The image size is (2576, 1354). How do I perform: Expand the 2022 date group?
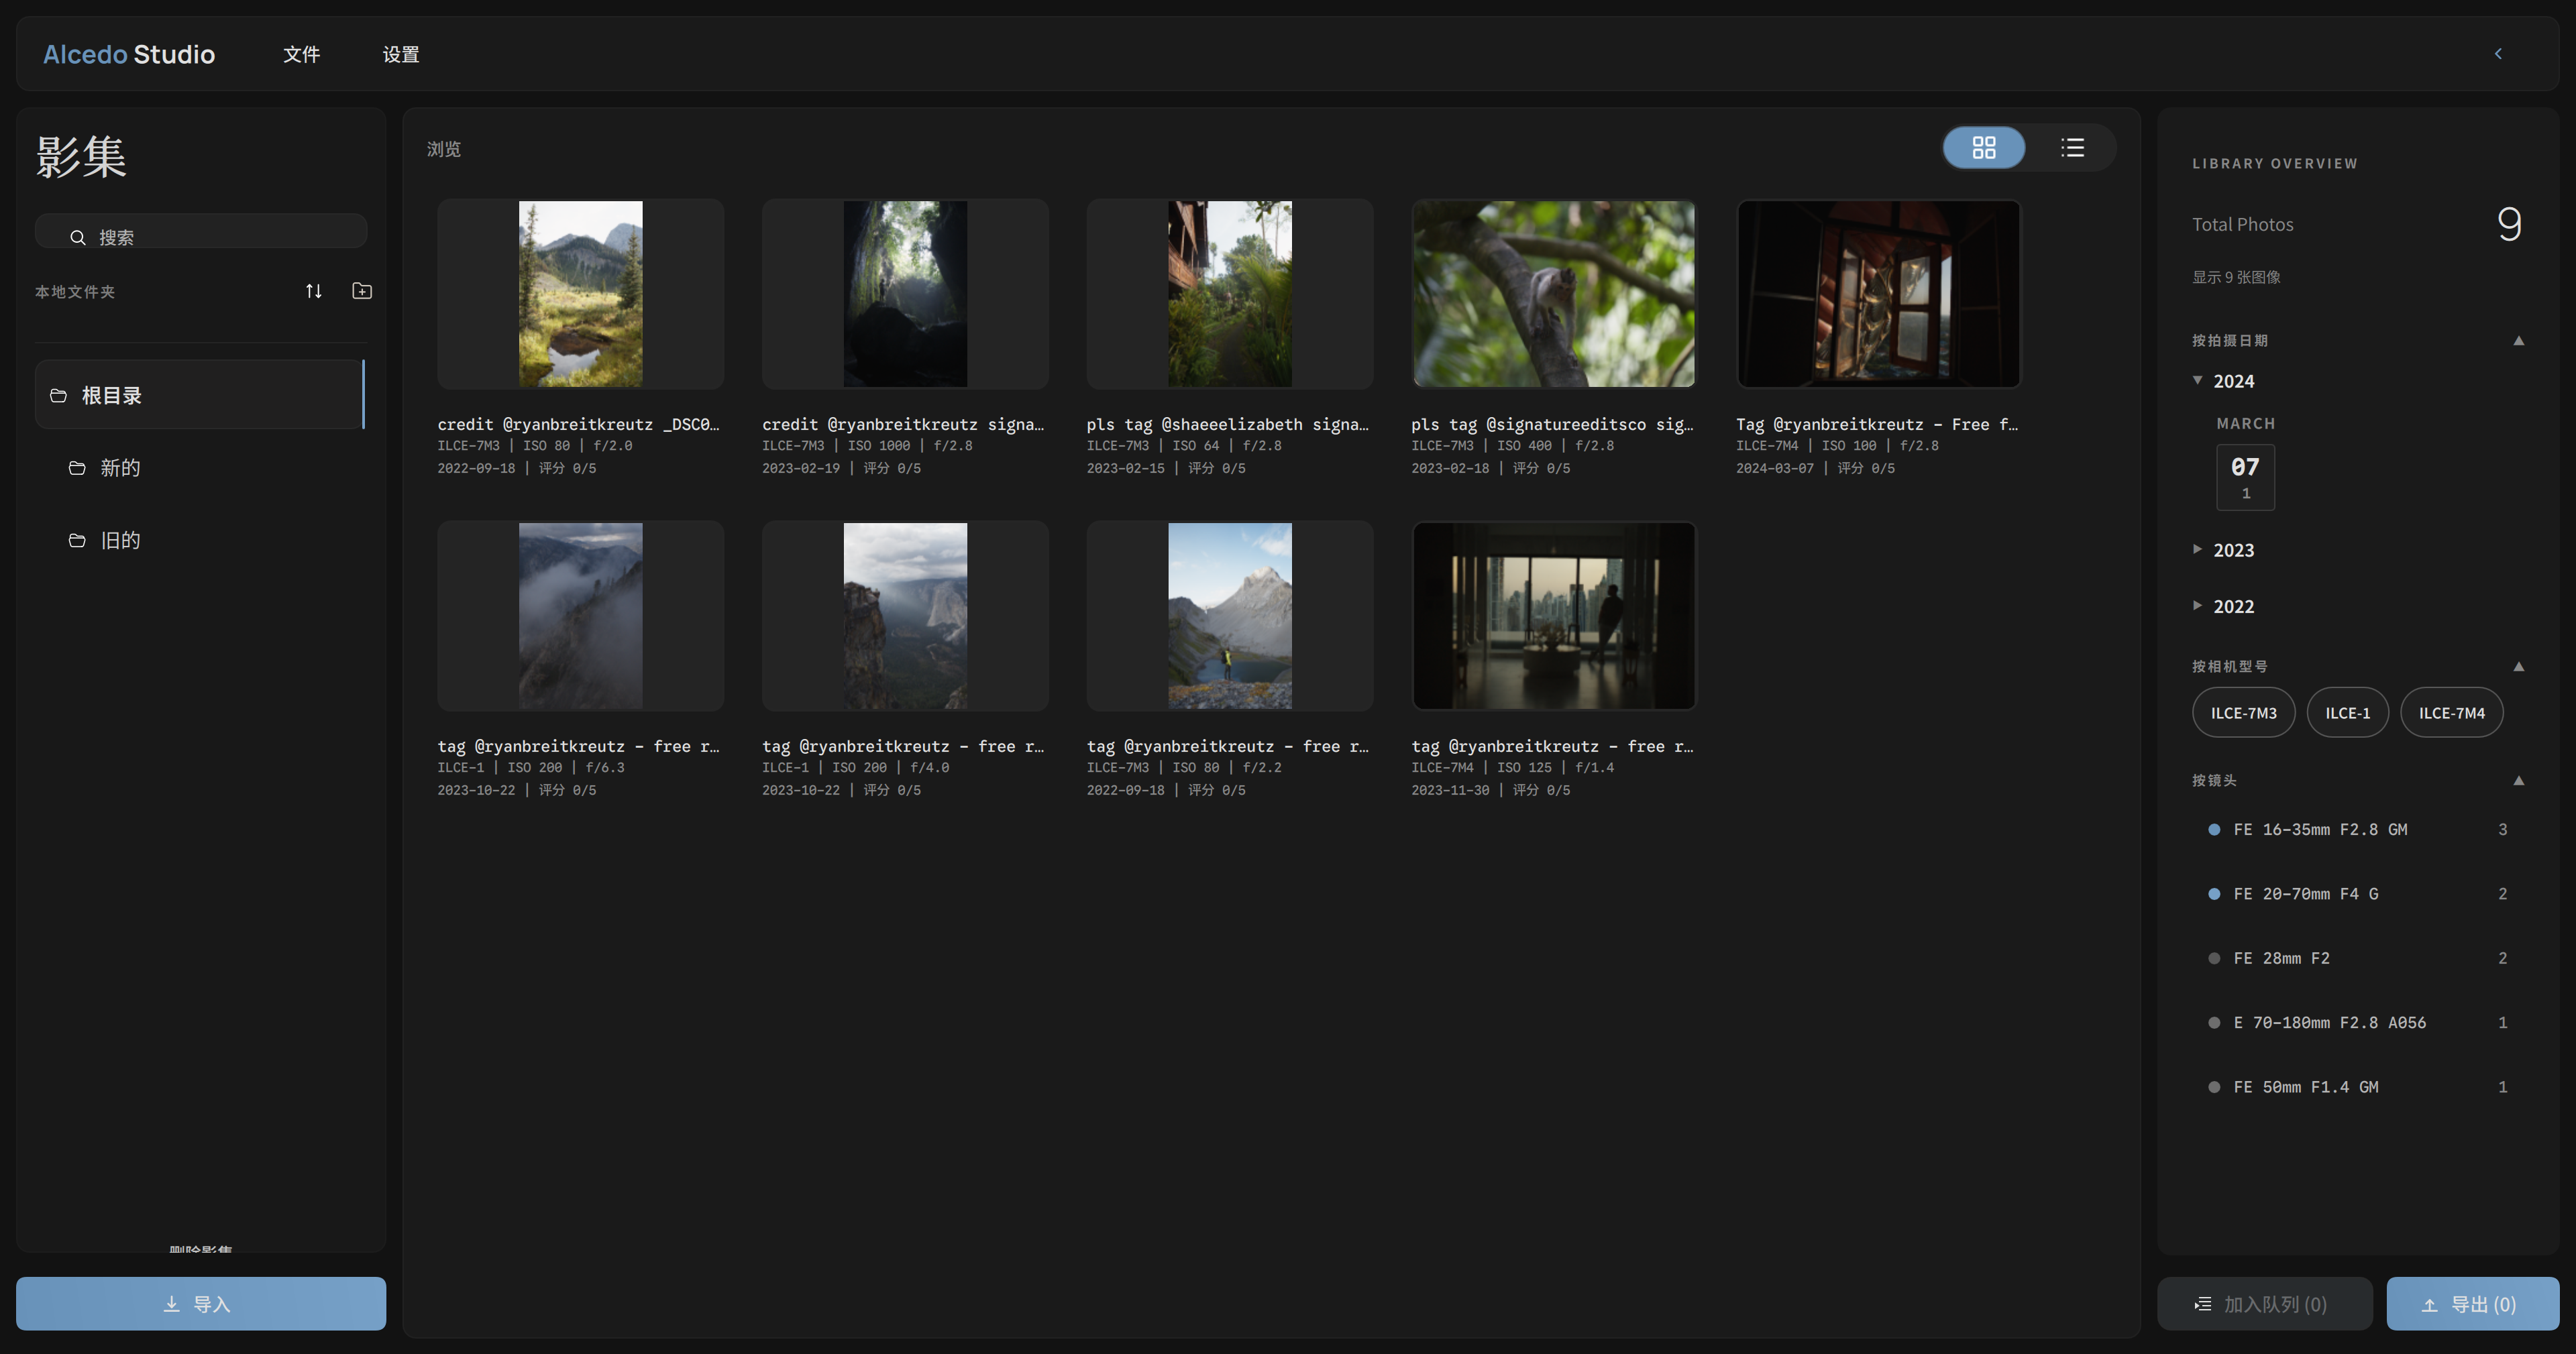(2232, 606)
